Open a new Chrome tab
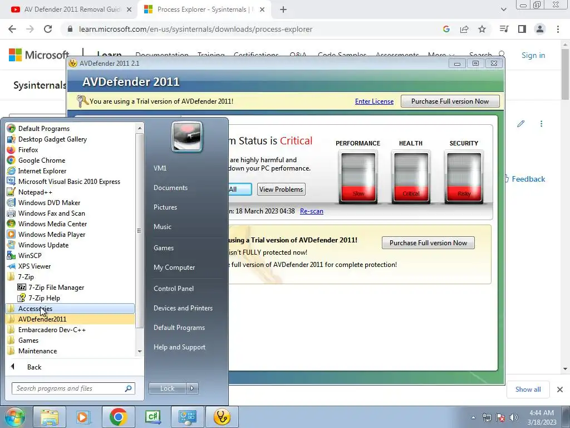570x428 pixels. [283, 10]
